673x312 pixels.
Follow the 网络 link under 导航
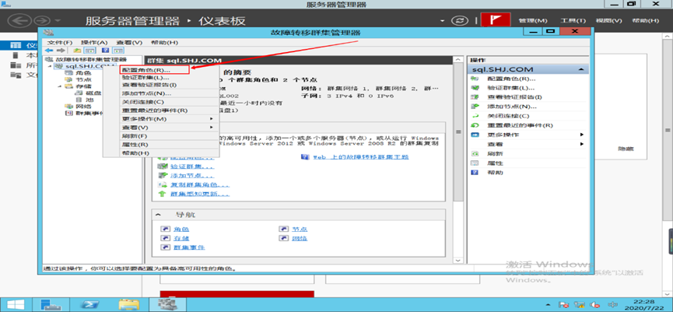300,238
